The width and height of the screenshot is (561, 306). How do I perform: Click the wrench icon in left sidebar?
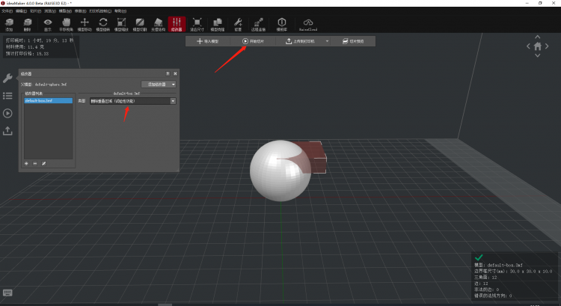pos(7,78)
